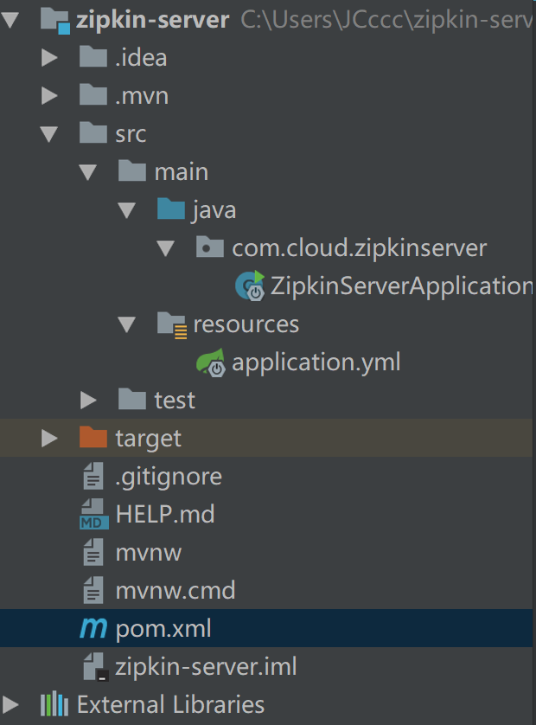536x725 pixels.
Task: Collapse the src folder arrow
Action: pyautogui.click(x=49, y=134)
